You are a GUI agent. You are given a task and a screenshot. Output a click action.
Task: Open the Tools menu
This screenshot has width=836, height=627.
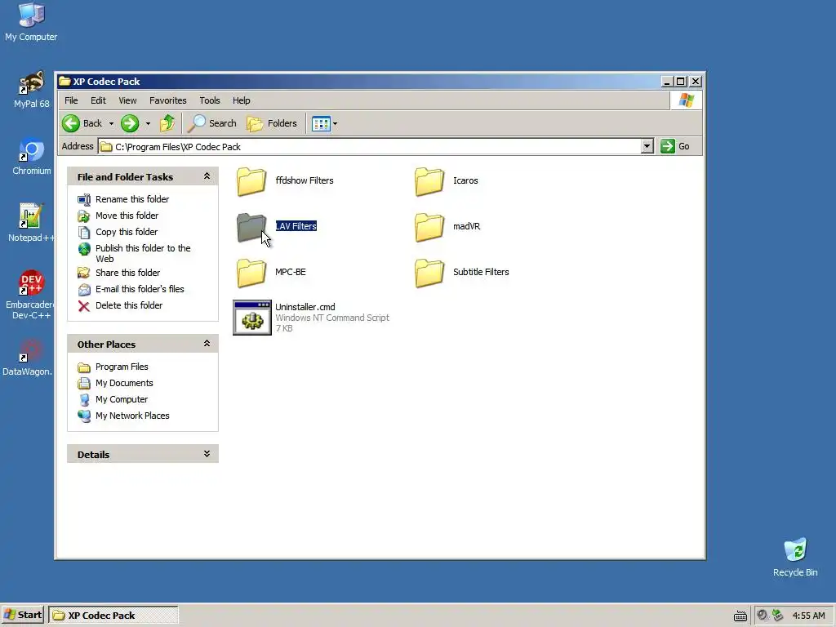[x=210, y=100]
